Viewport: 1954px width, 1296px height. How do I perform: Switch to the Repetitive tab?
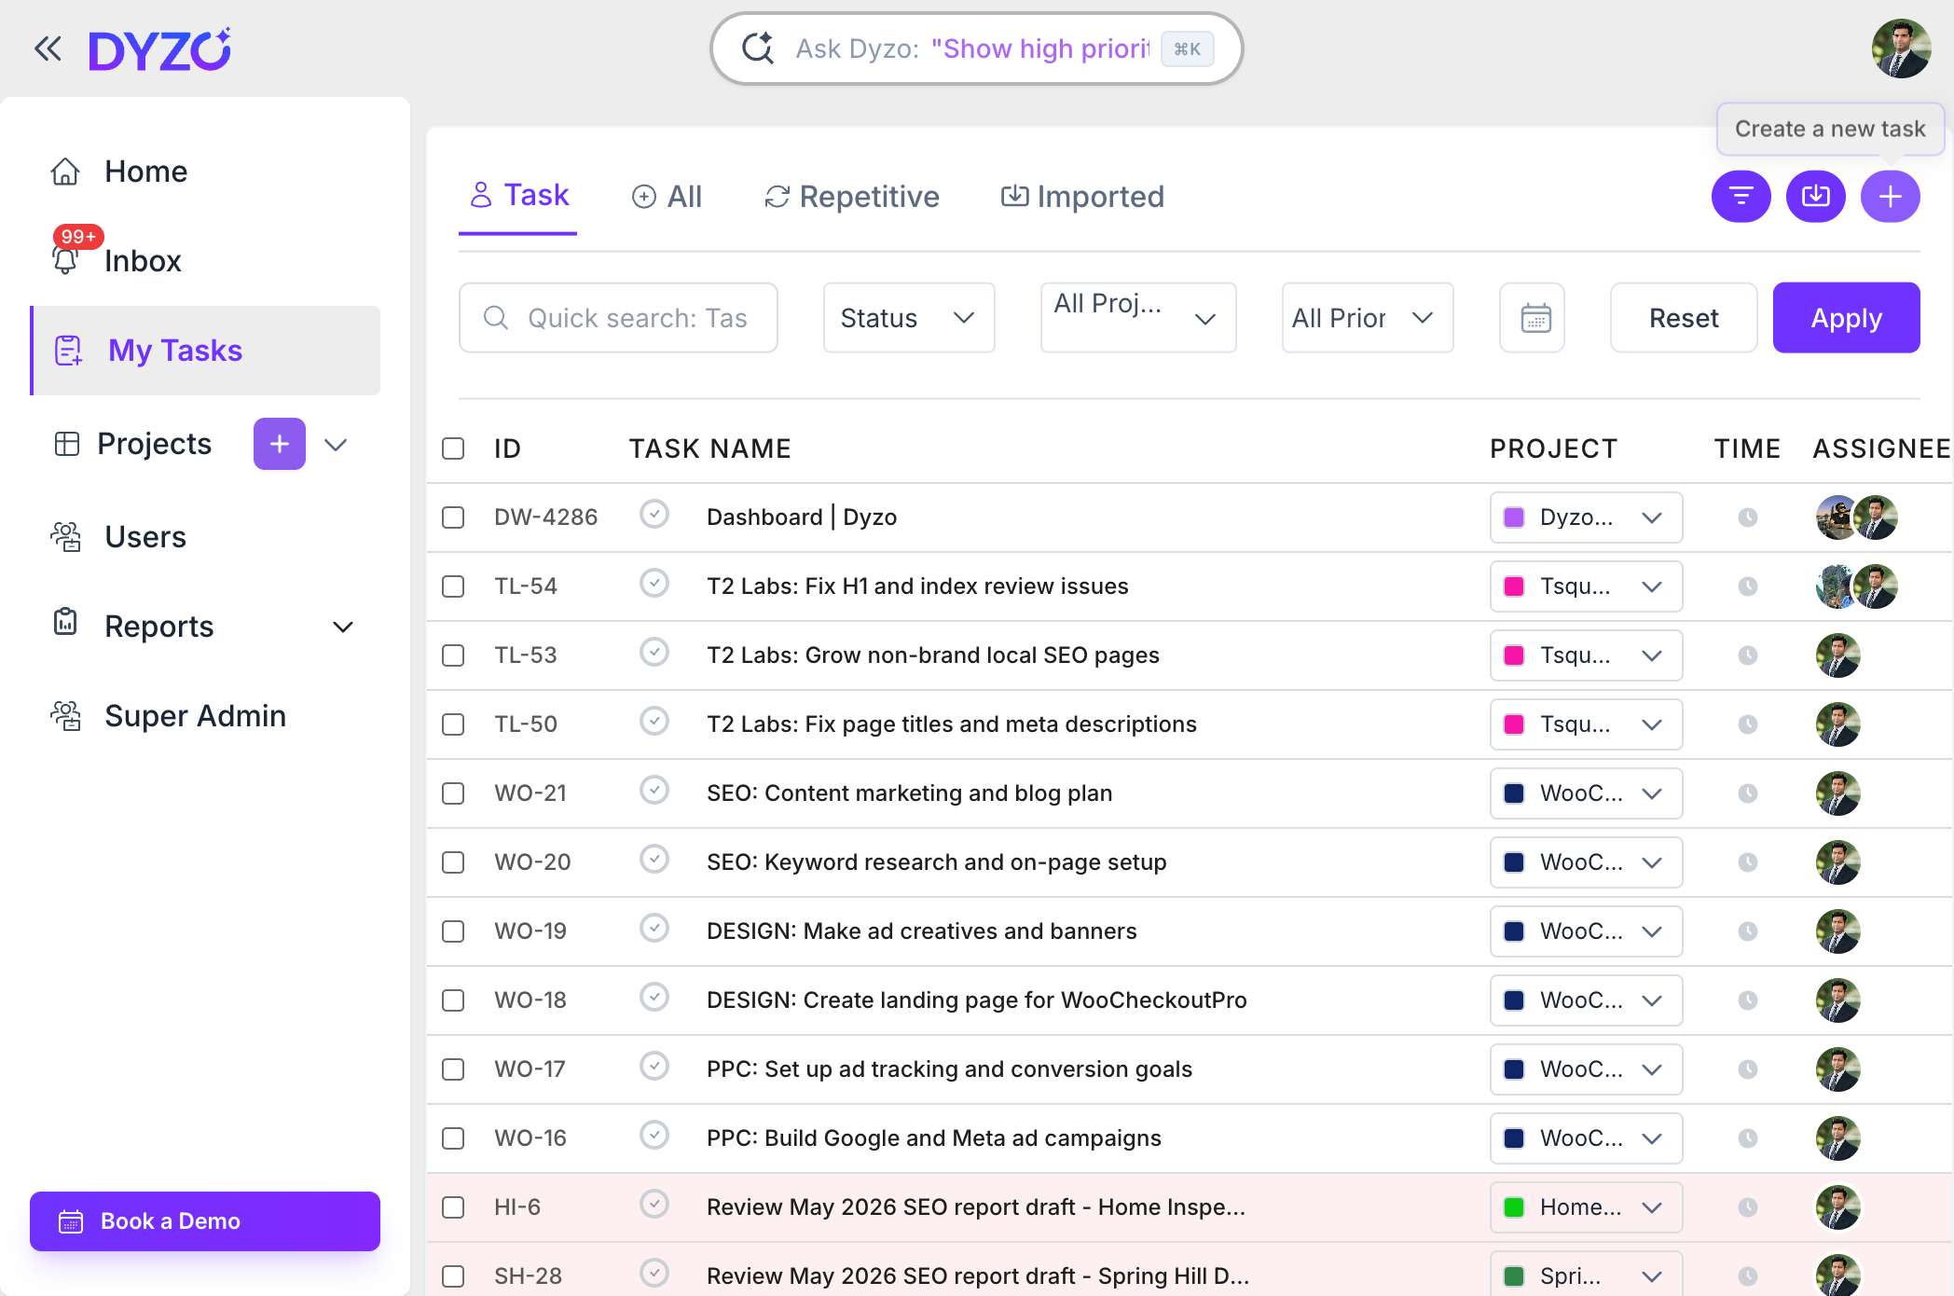[852, 197]
